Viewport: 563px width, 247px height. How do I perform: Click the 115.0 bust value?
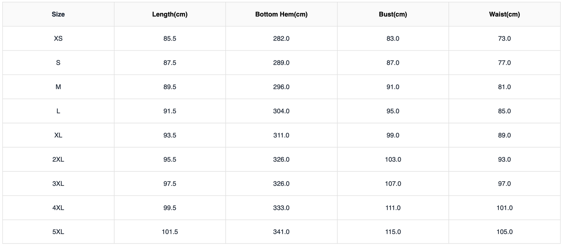(393, 232)
